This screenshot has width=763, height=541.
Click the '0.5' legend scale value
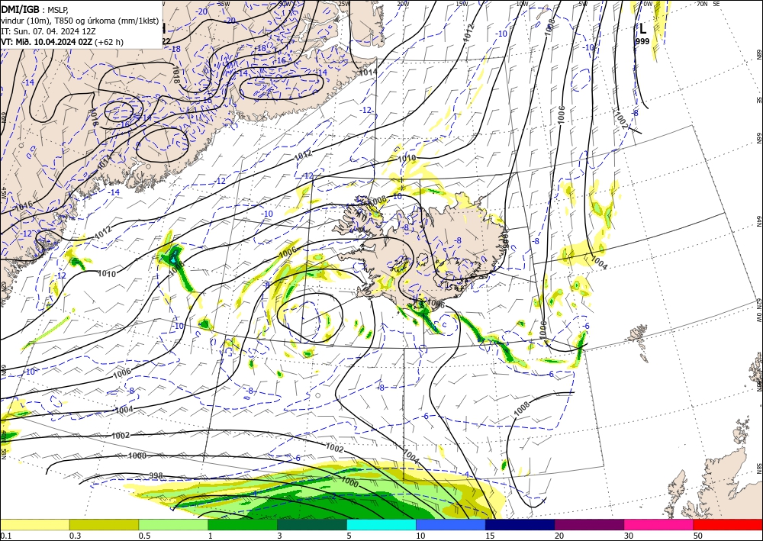(144, 536)
